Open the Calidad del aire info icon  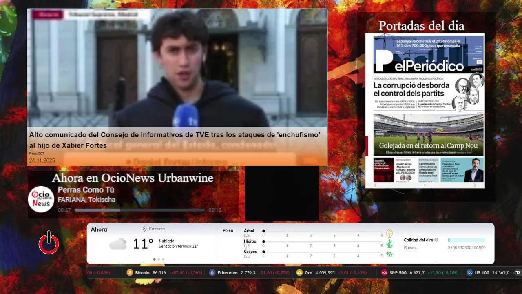[x=436, y=240]
